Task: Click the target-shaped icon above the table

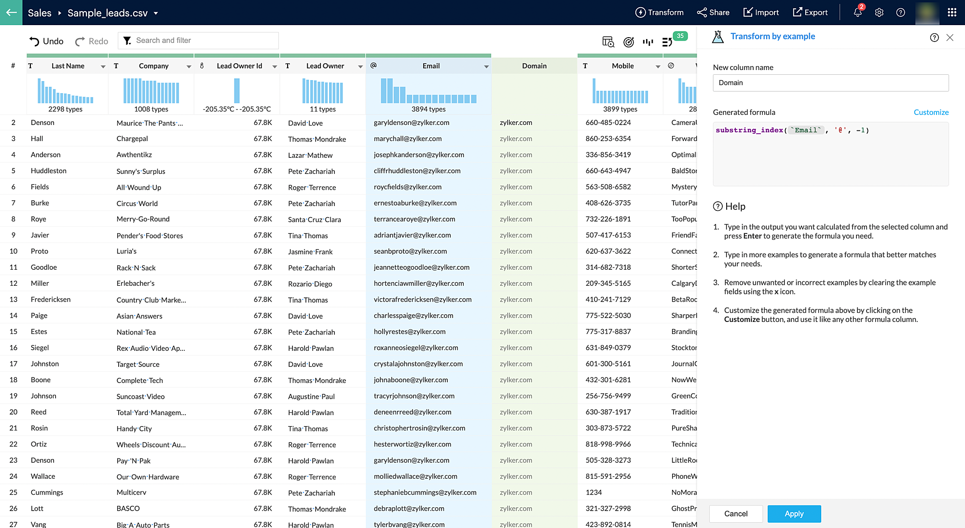Action: [x=628, y=42]
